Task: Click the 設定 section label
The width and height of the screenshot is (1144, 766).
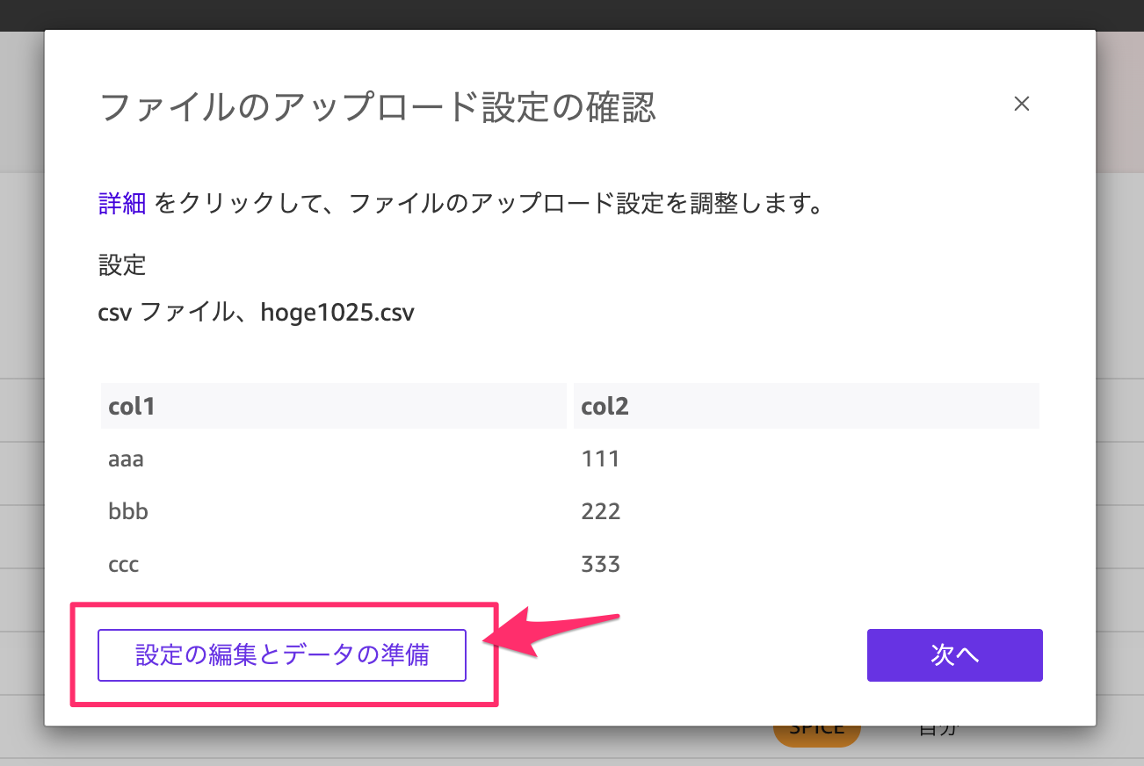Action: (x=122, y=264)
